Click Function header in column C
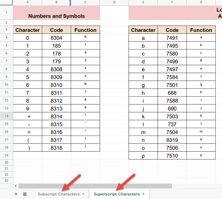The image size is (222, 199). (85, 30)
